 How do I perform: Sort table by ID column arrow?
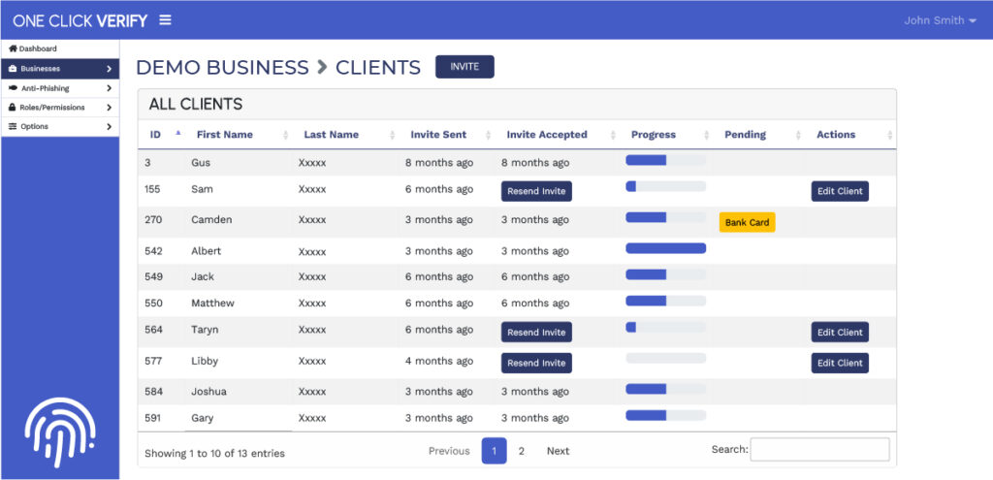177,134
